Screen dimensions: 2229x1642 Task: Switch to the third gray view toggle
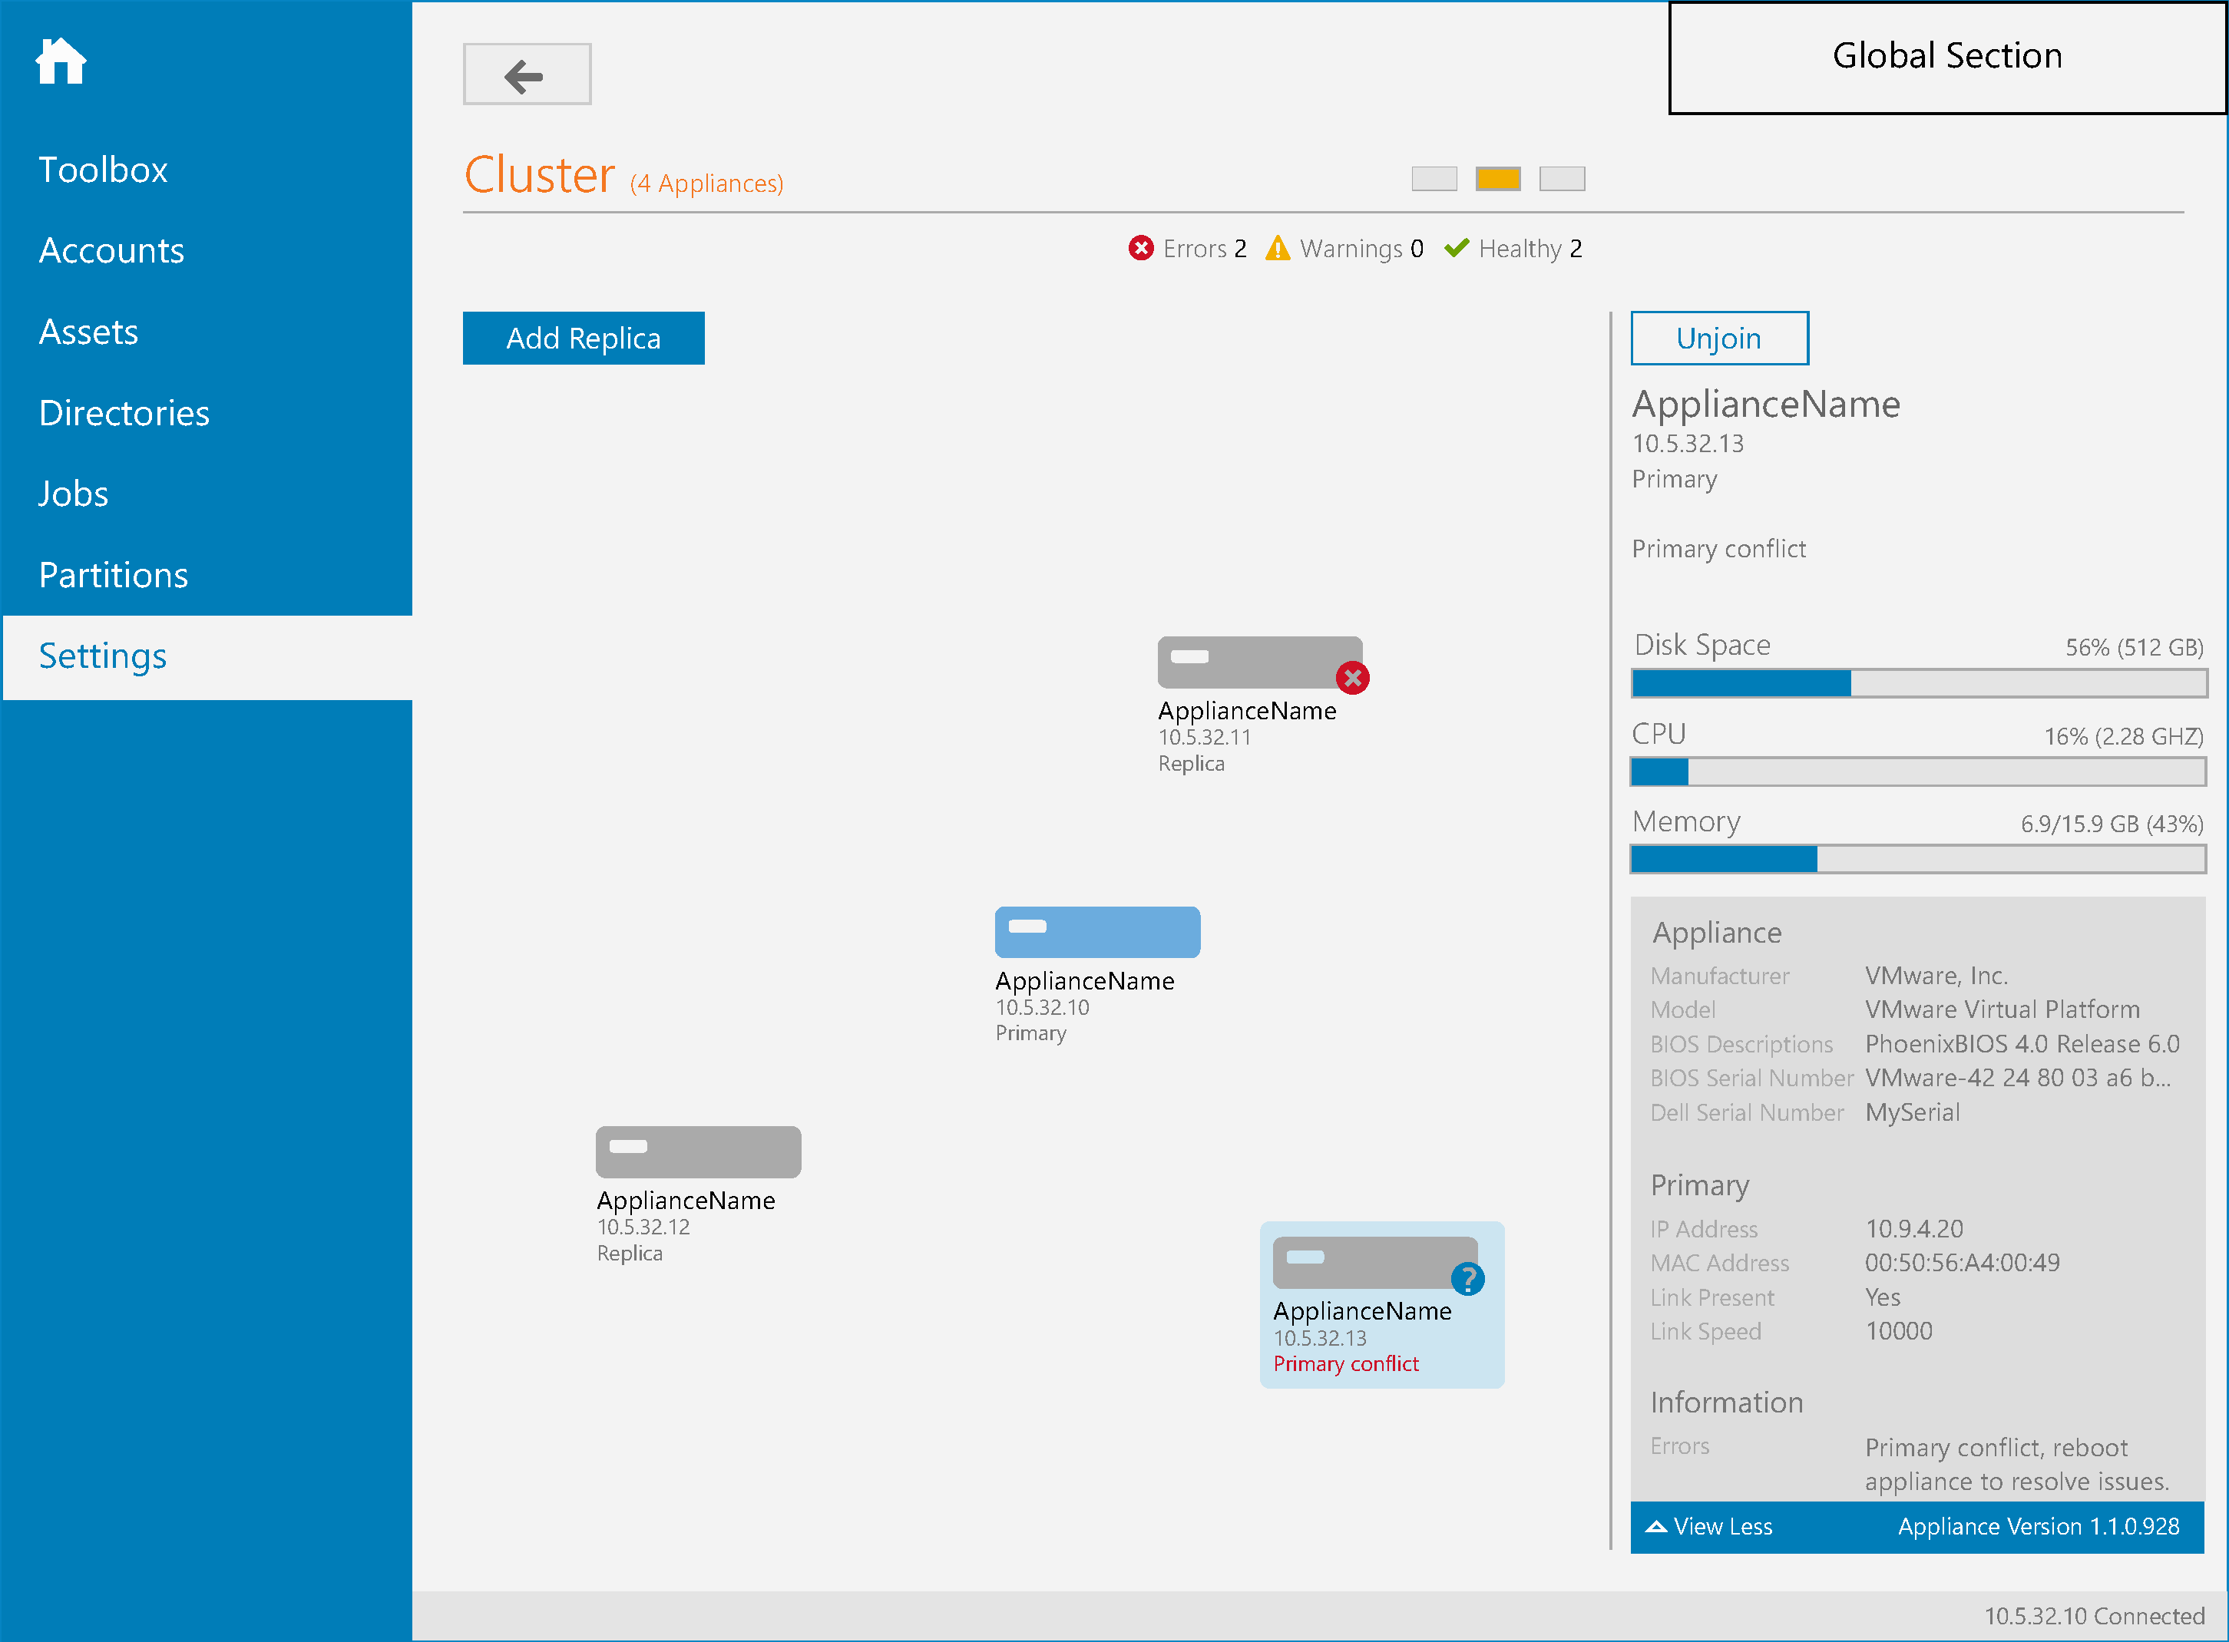pos(1562,179)
